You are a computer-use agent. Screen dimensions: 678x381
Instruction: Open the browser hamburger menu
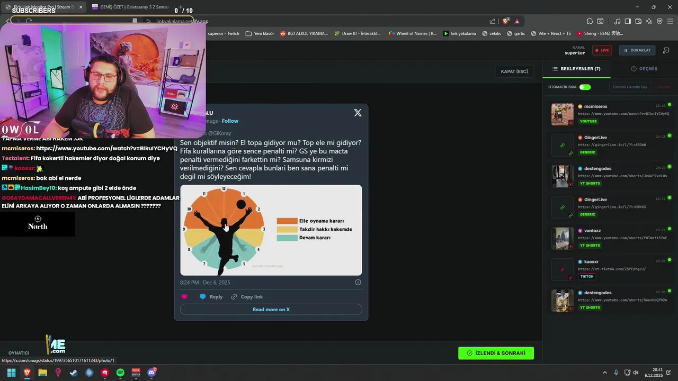pyautogui.click(x=671, y=21)
